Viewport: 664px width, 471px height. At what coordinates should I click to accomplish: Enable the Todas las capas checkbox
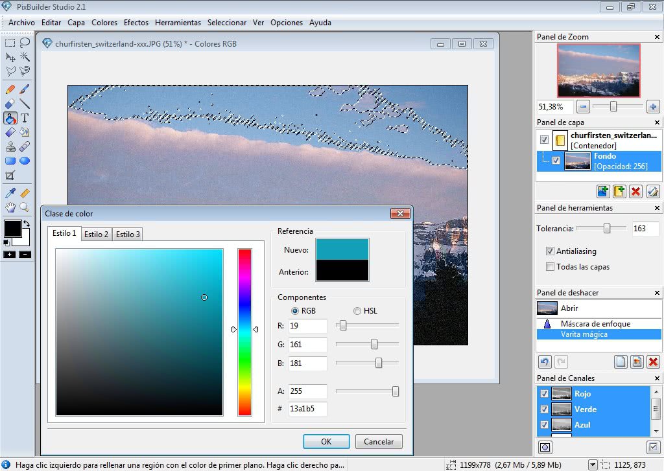(x=551, y=267)
